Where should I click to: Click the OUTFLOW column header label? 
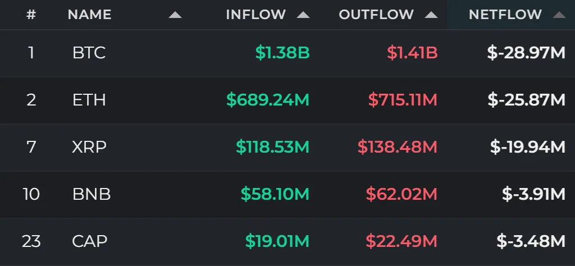(x=376, y=15)
